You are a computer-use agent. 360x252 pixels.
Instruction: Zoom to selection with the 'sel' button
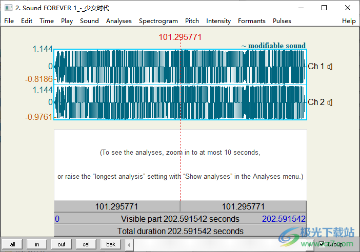click(x=86, y=244)
